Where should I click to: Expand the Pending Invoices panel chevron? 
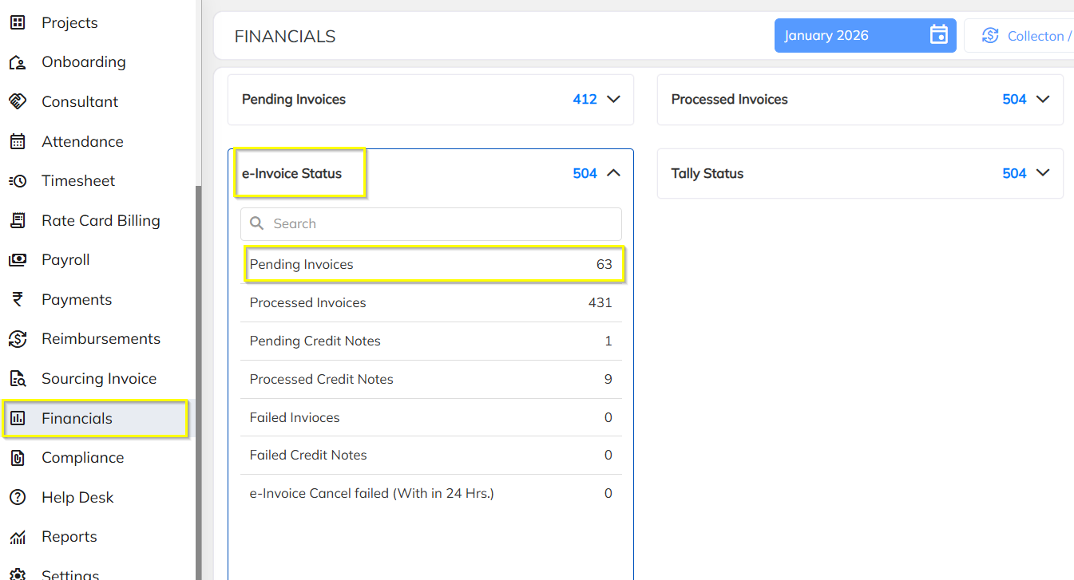(613, 100)
